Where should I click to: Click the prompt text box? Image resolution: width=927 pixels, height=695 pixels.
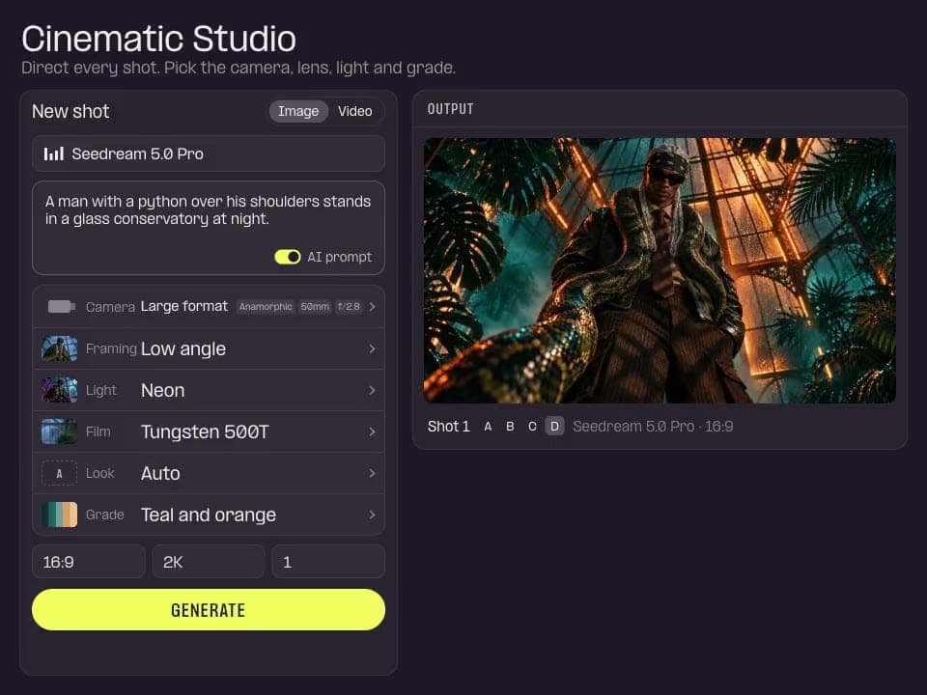[x=209, y=228]
